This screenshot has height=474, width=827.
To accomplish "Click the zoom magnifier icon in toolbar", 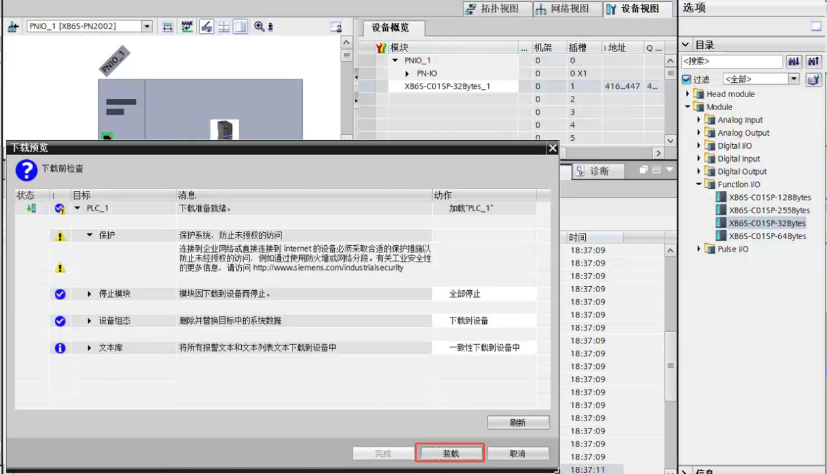I will point(259,27).
